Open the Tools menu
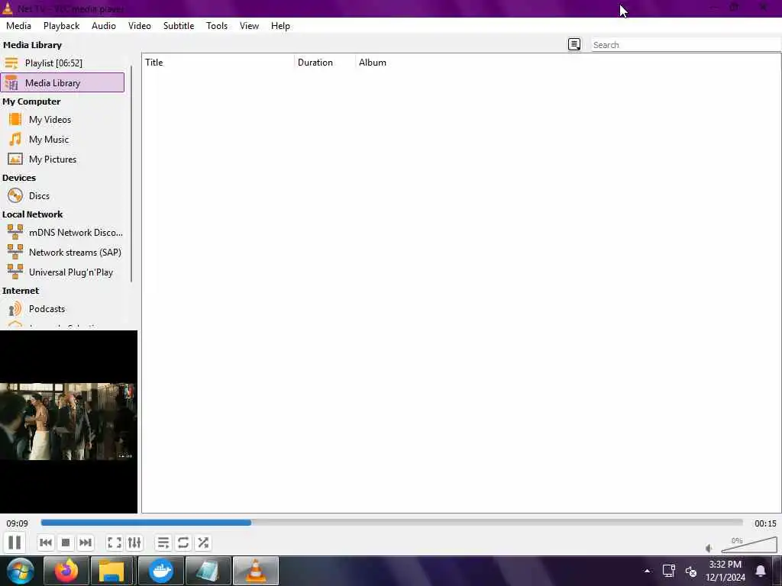Viewport: 782px width, 586px height. click(x=217, y=26)
